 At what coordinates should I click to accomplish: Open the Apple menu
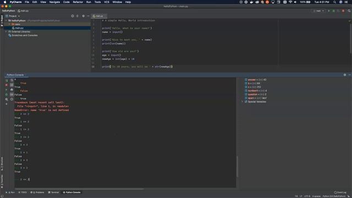5,2
